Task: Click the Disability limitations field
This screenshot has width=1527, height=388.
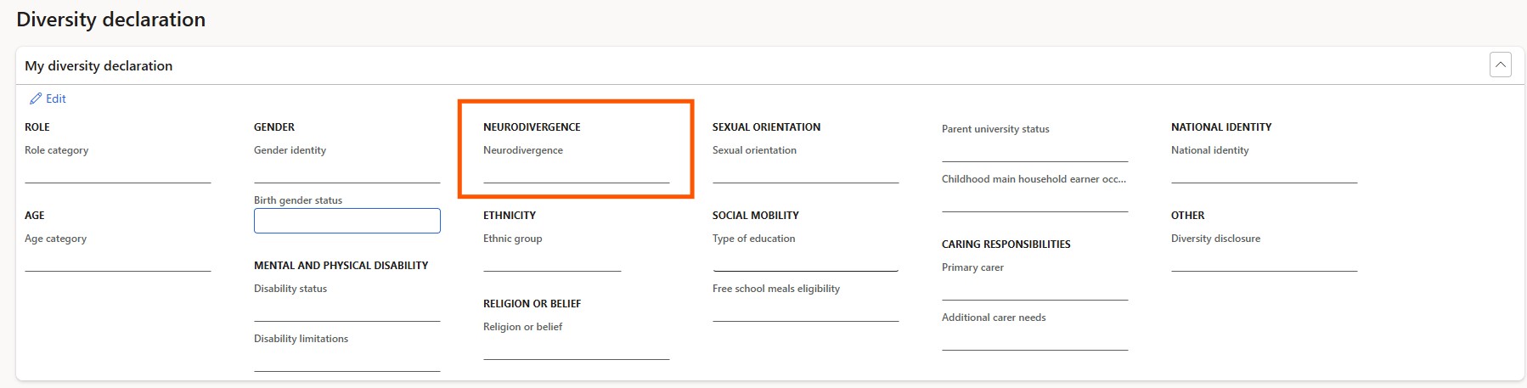Action: (347, 360)
